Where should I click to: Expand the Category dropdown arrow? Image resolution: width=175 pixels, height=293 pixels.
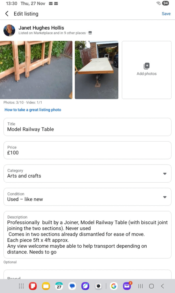tap(165, 174)
